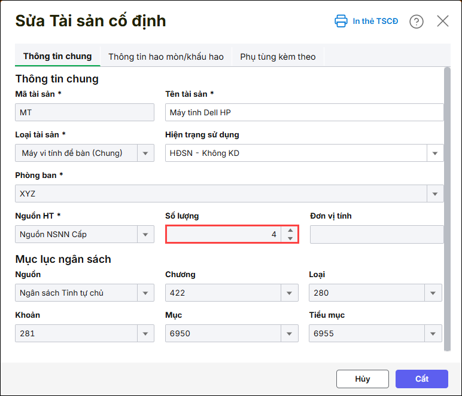Open the Hiện trạng sử dụng dropdown
The width and height of the screenshot is (462, 396).
[x=435, y=153]
